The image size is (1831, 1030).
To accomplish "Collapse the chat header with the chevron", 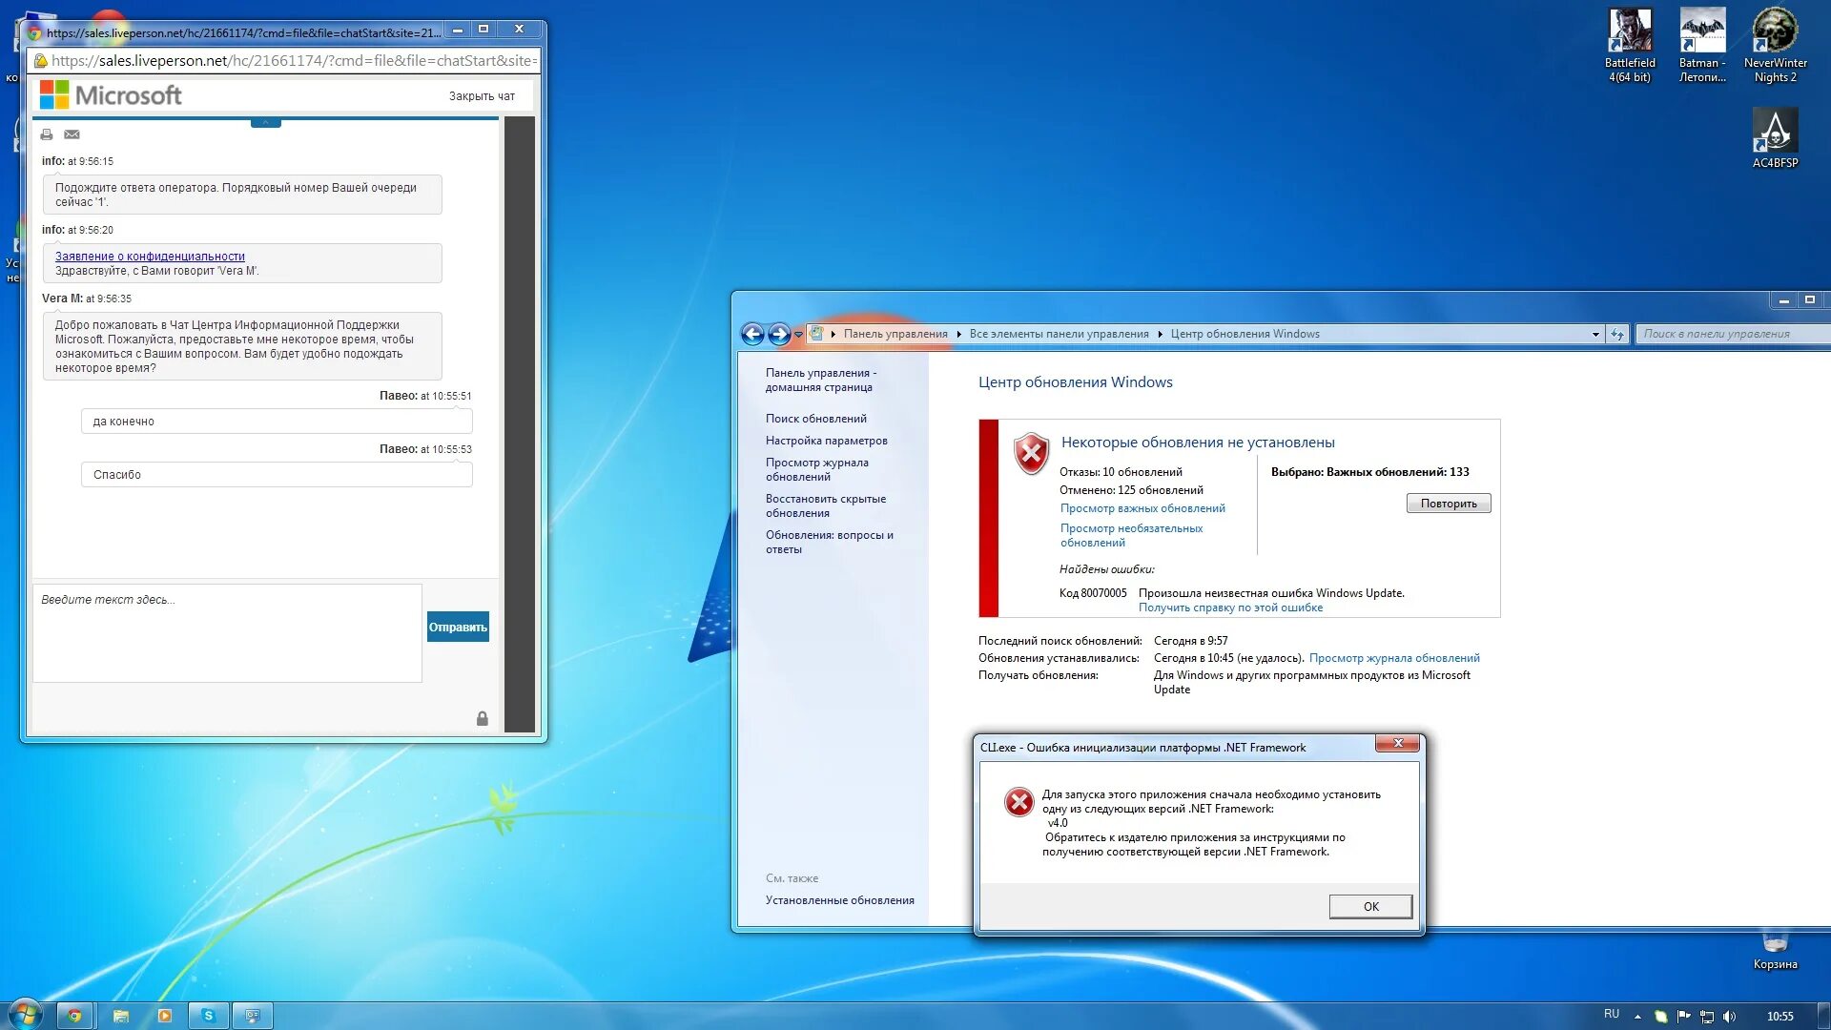I will pos(264,121).
